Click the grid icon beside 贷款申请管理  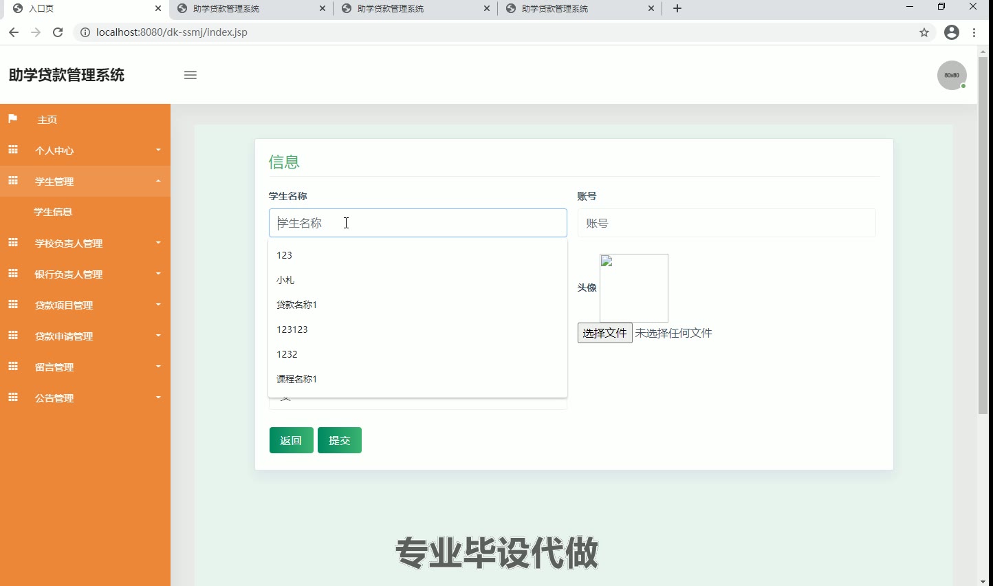(x=12, y=336)
